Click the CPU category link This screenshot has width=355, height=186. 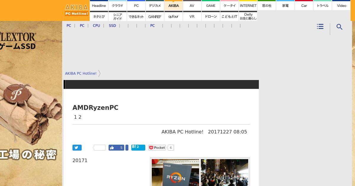click(x=96, y=26)
